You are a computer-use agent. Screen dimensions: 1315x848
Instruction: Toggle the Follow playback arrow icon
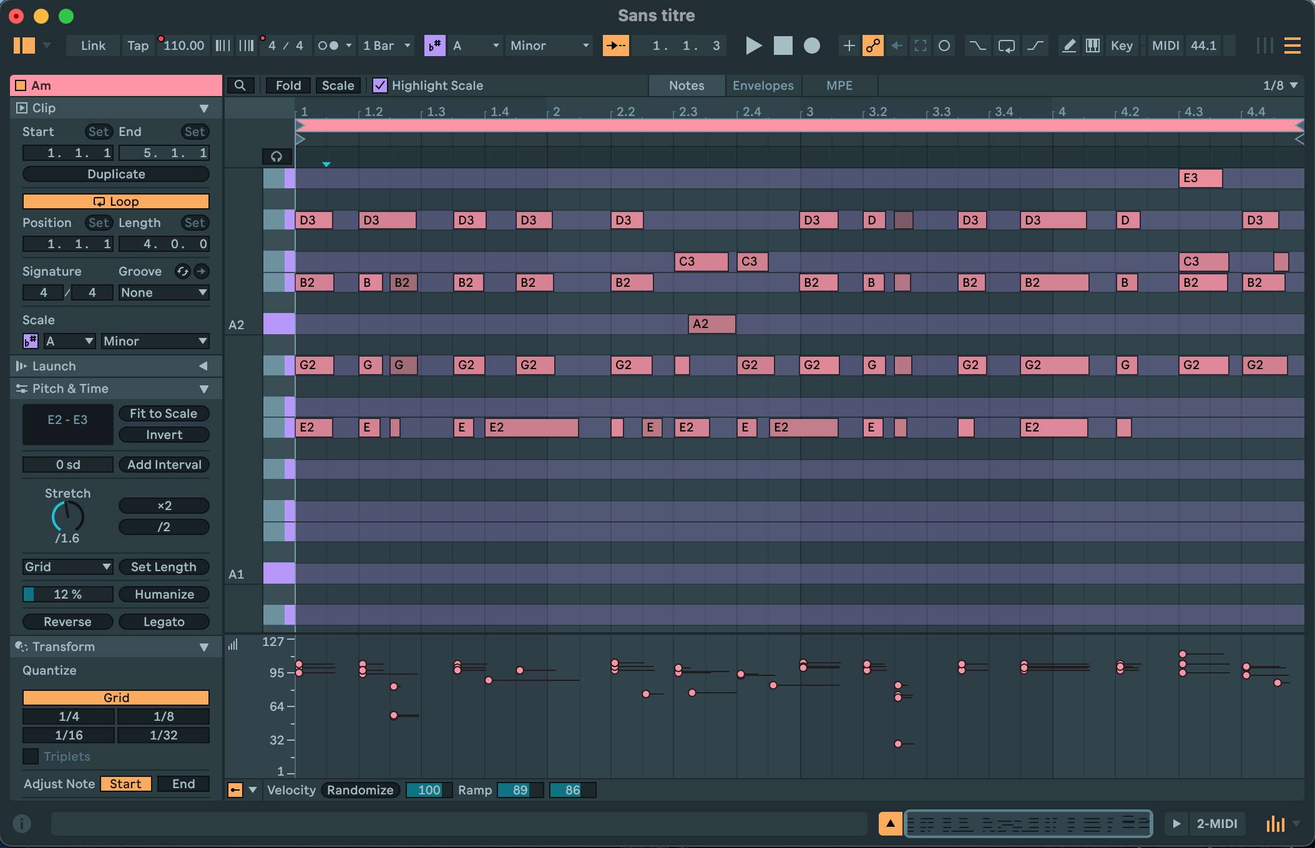point(615,46)
